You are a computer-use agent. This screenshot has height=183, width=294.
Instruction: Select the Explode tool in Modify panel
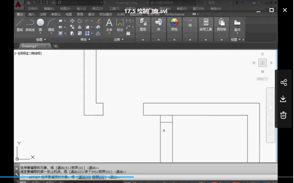(x=98, y=27)
